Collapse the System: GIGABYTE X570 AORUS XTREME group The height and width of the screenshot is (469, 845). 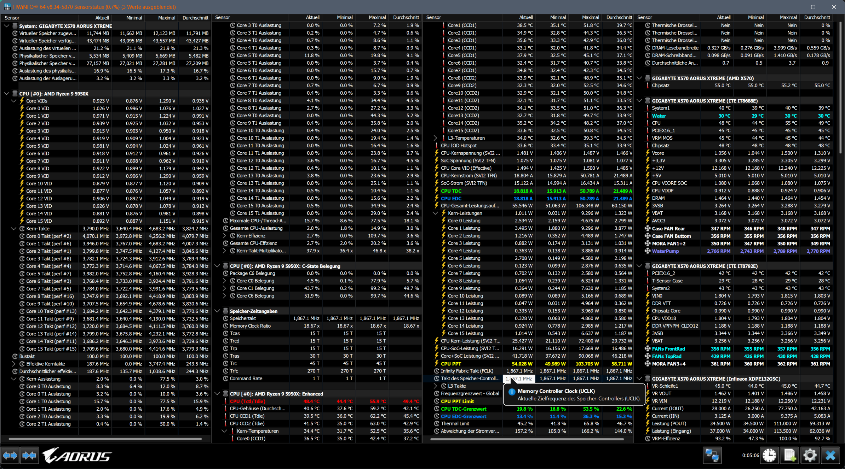pyautogui.click(x=6, y=26)
